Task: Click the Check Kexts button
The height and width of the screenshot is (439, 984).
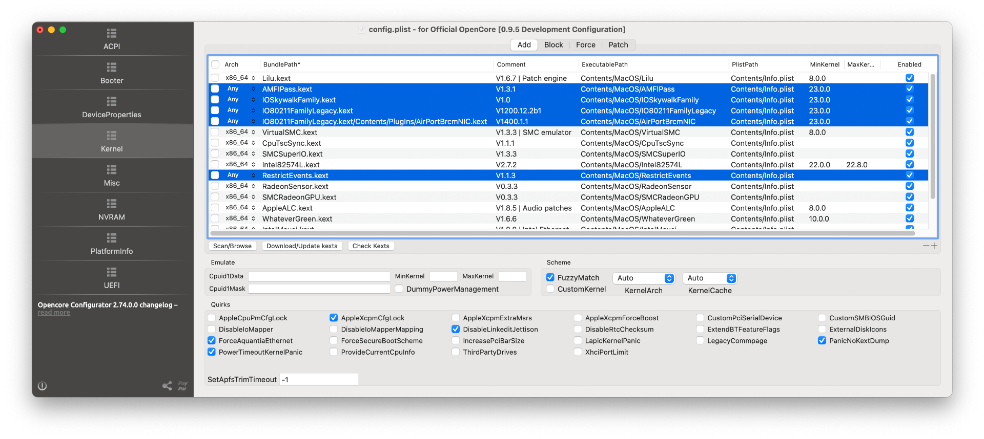Action: pos(371,246)
